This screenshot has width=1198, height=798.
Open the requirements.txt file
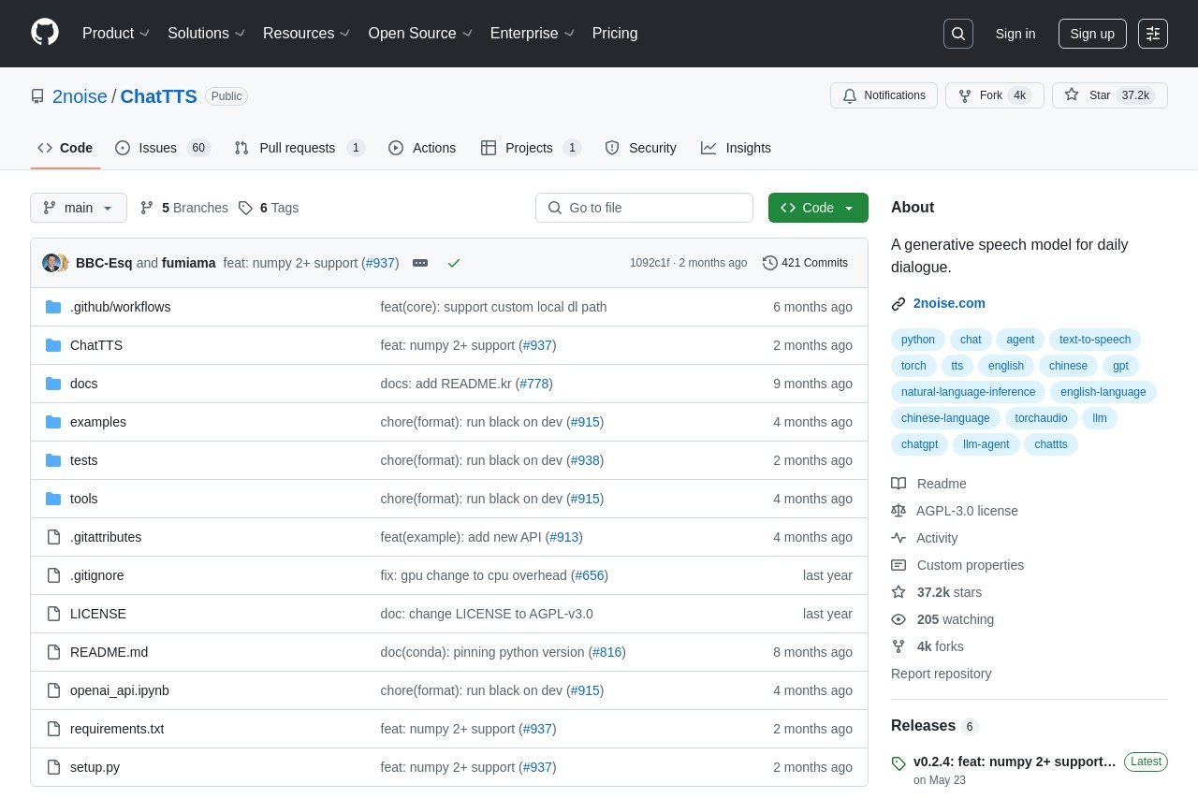[x=117, y=729]
